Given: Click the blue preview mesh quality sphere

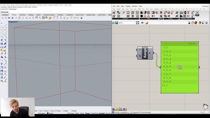Looking at the screenshot, I should (x=206, y=23).
